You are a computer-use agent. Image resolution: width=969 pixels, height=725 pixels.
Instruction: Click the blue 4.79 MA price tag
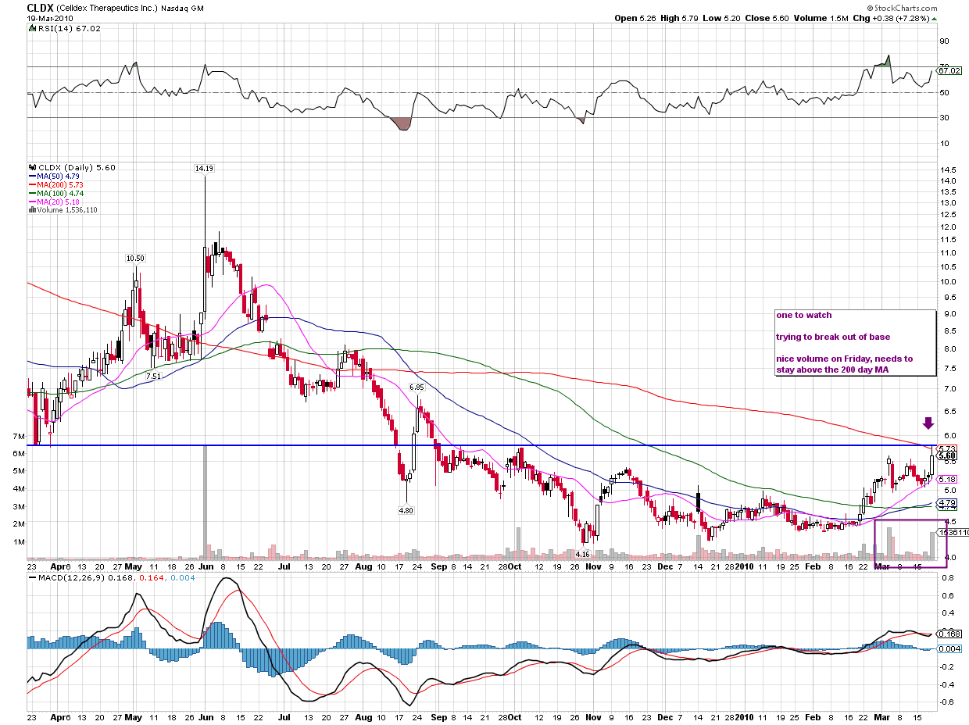[x=947, y=503]
